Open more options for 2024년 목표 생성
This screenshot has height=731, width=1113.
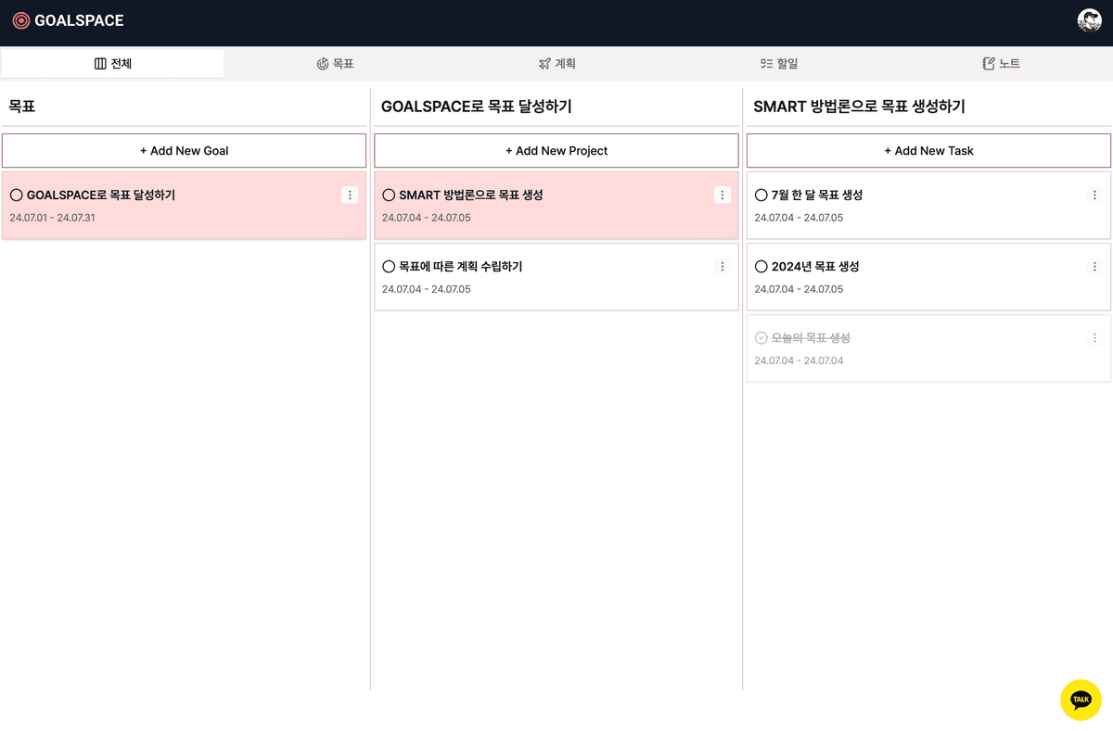pos(1094,267)
